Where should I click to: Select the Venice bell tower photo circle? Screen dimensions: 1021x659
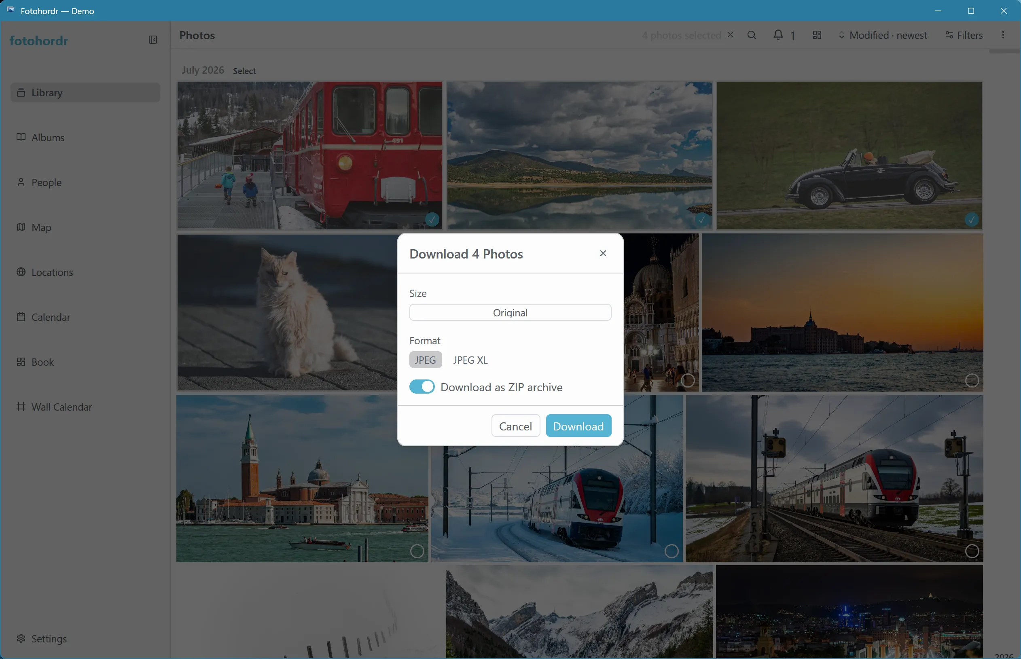[x=417, y=551]
